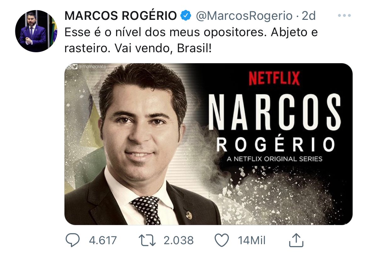Click the Twitter bird icon in watermark
368x253 pixels.
(75, 67)
